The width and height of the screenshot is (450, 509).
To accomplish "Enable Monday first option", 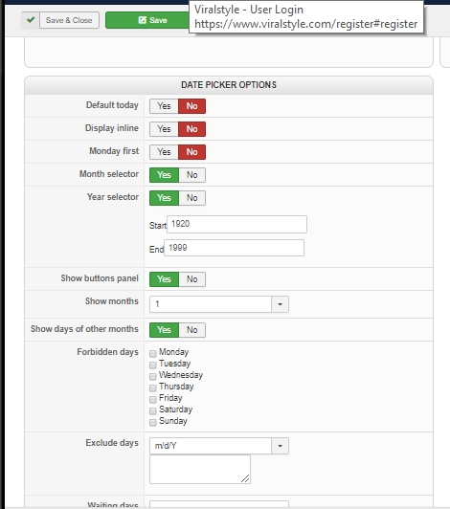I will pos(164,152).
